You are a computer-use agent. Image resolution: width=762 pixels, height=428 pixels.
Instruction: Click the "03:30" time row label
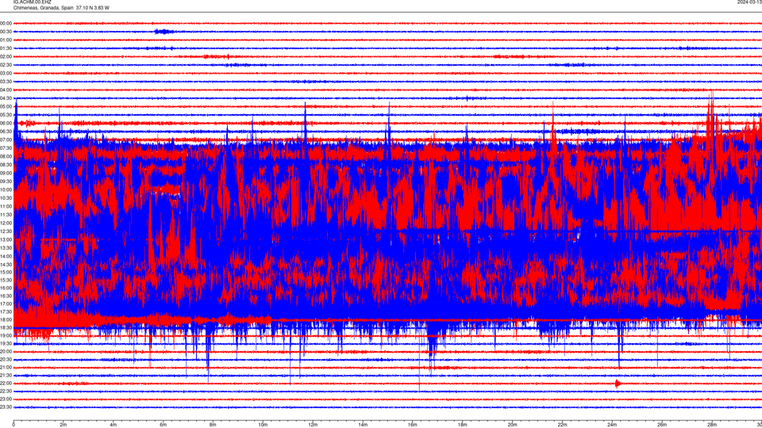6,82
